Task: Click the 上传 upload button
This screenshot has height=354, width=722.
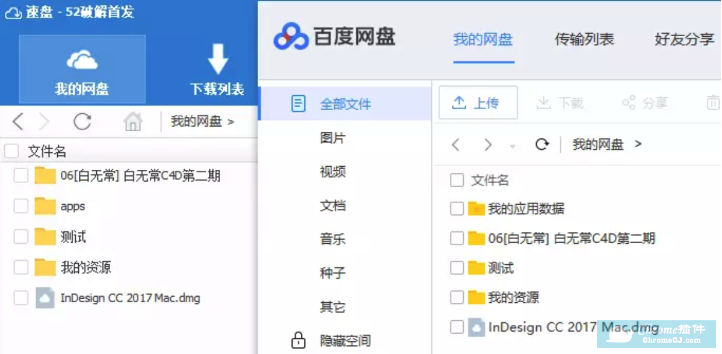Action: [x=478, y=102]
